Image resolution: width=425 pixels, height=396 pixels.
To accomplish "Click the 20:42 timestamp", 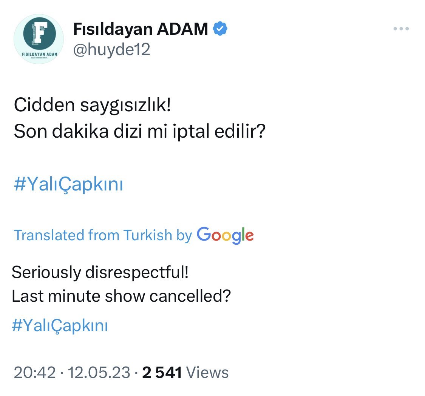I will tap(35, 372).
